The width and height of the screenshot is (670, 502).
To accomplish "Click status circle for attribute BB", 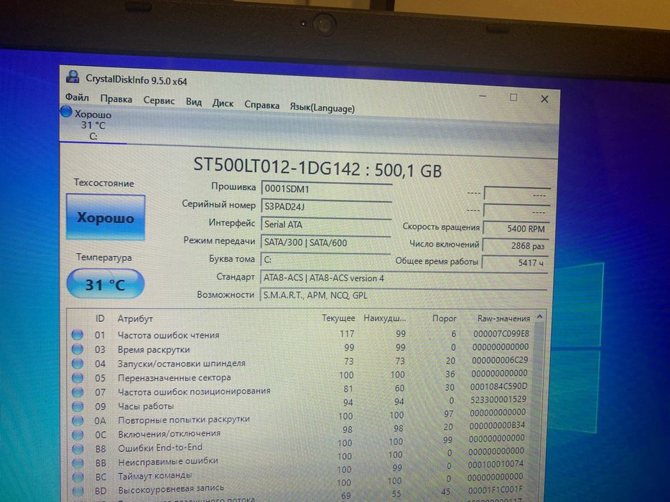I will [x=78, y=463].
